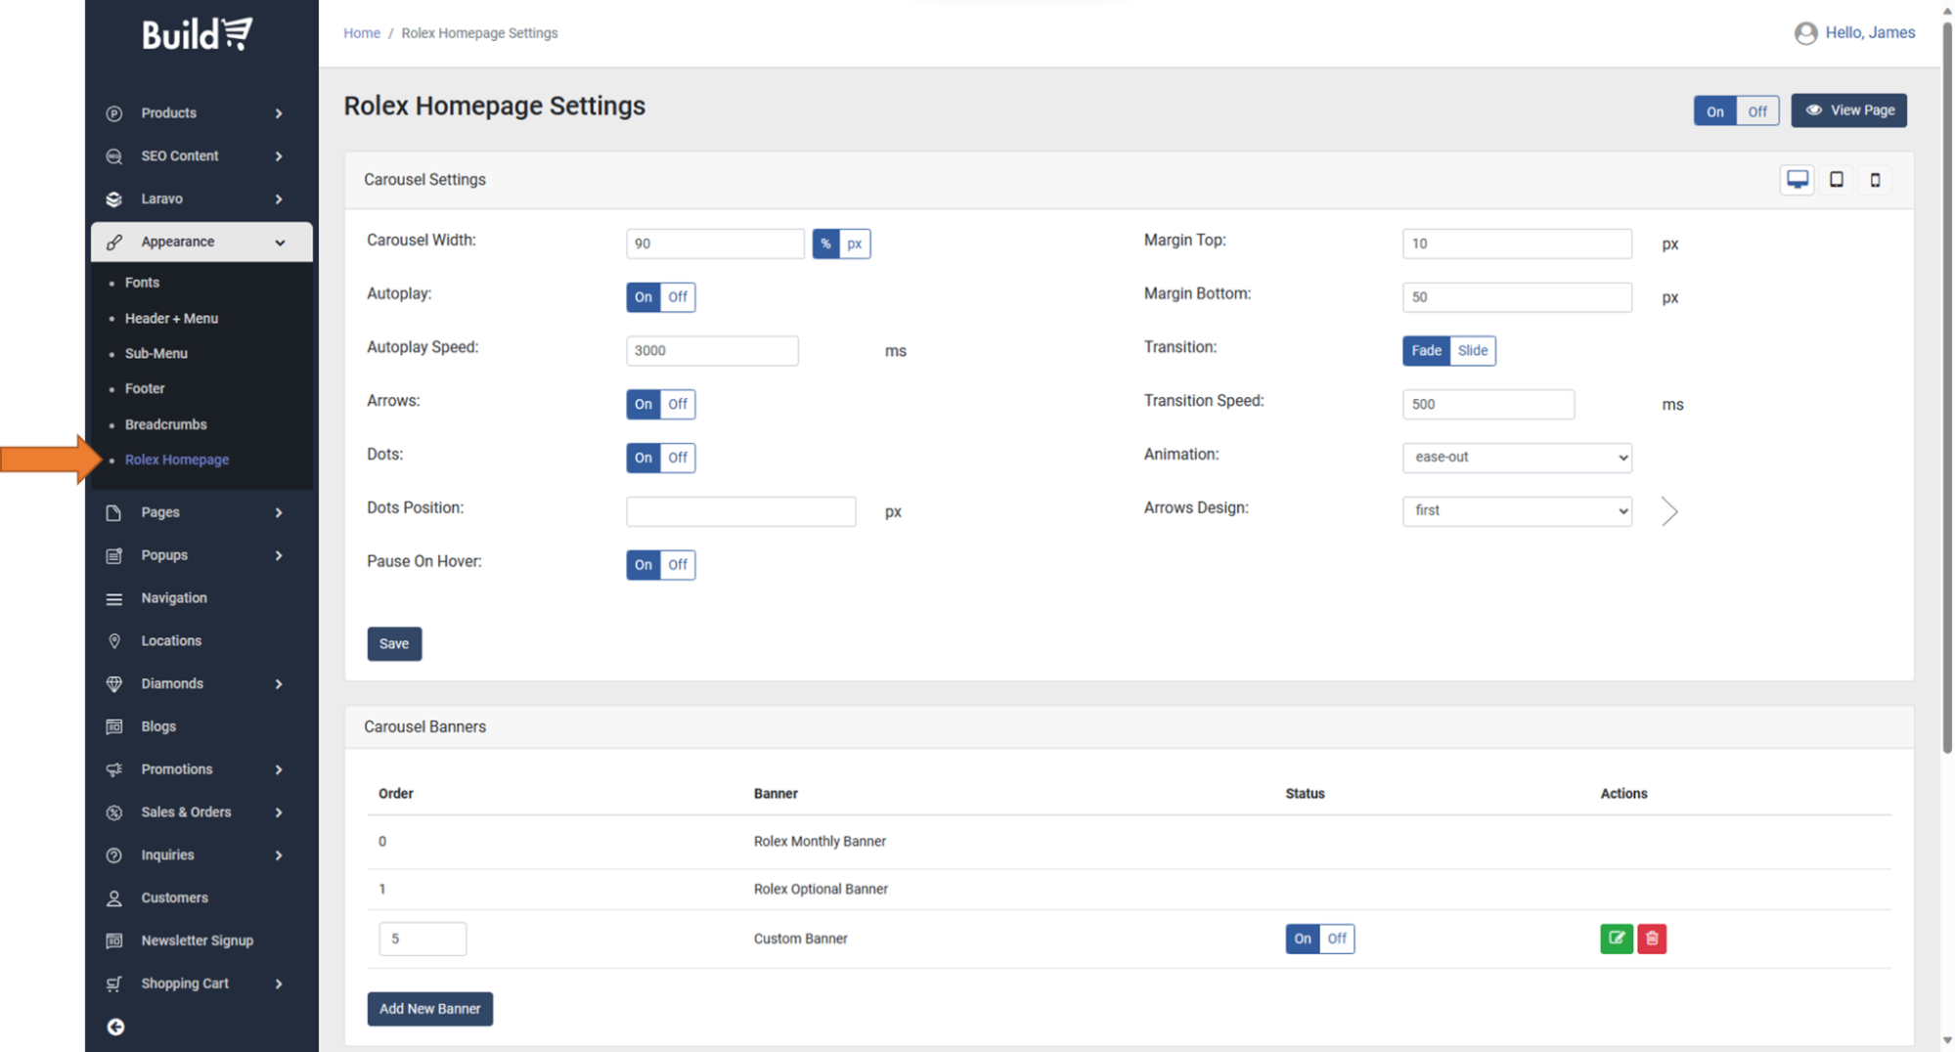Screen dimensions: 1955x1052
Task: Click the Autoplay Speed input field
Action: coord(711,351)
